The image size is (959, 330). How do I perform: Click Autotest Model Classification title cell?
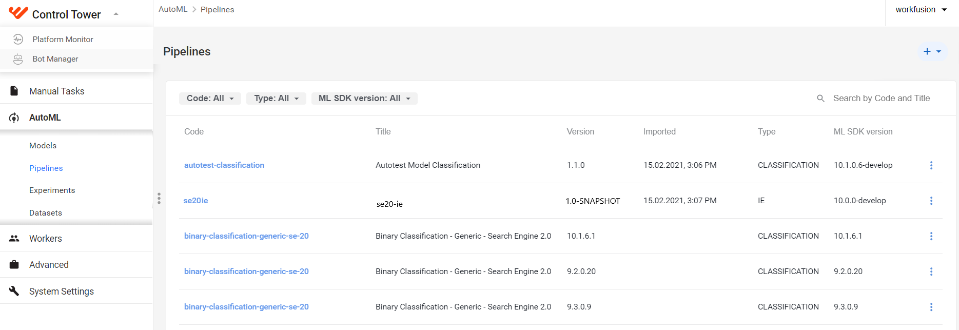click(x=428, y=165)
